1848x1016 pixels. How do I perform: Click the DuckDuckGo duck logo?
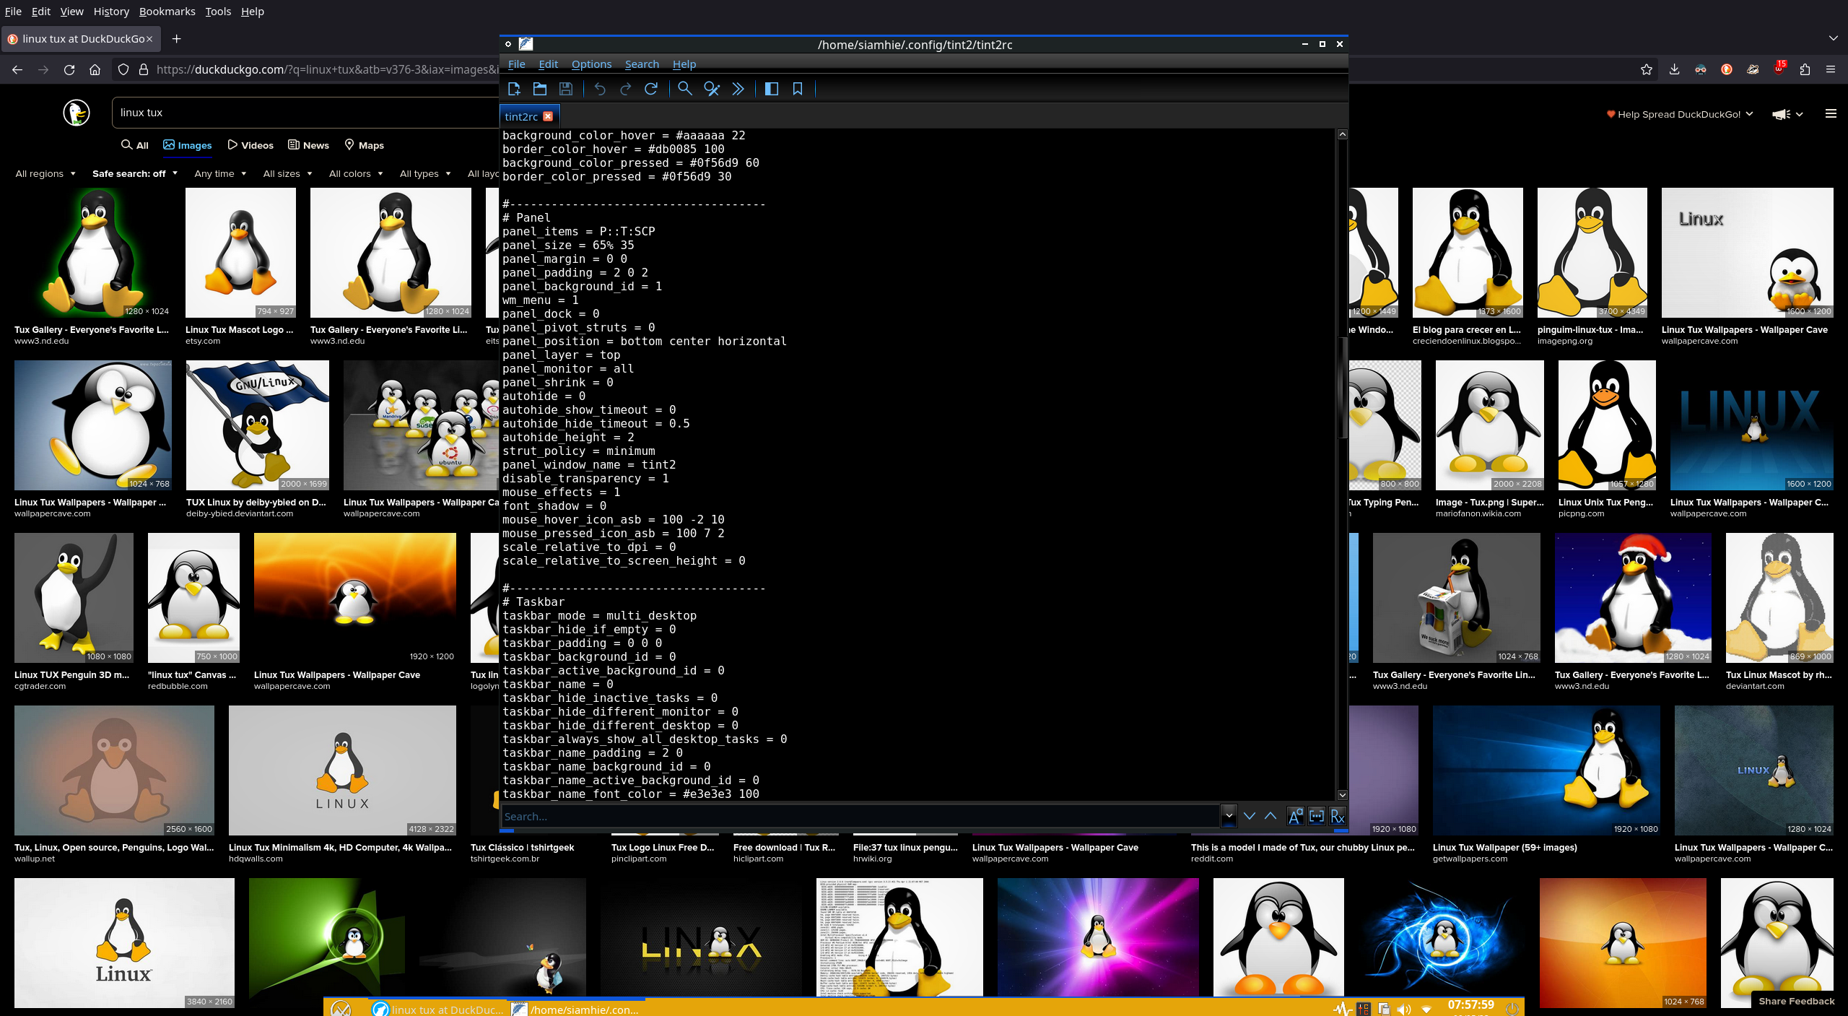tap(77, 113)
